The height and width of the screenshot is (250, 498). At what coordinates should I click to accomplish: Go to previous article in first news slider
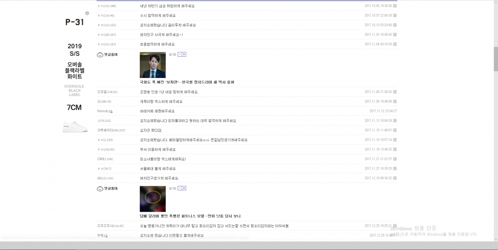coord(179,54)
